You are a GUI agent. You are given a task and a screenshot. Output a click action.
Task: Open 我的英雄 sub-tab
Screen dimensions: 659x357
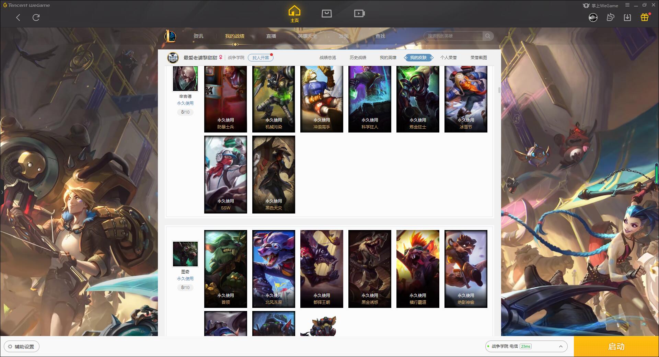[x=388, y=58]
